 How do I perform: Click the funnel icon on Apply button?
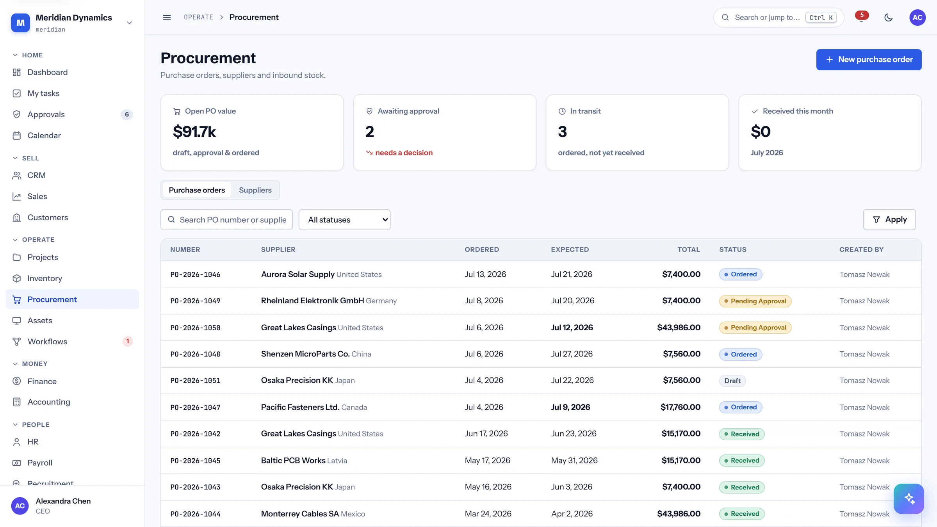pos(876,220)
